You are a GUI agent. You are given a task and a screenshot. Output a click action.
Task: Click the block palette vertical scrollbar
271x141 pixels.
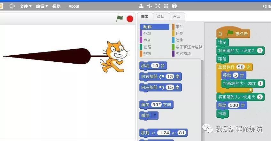tap(202, 100)
